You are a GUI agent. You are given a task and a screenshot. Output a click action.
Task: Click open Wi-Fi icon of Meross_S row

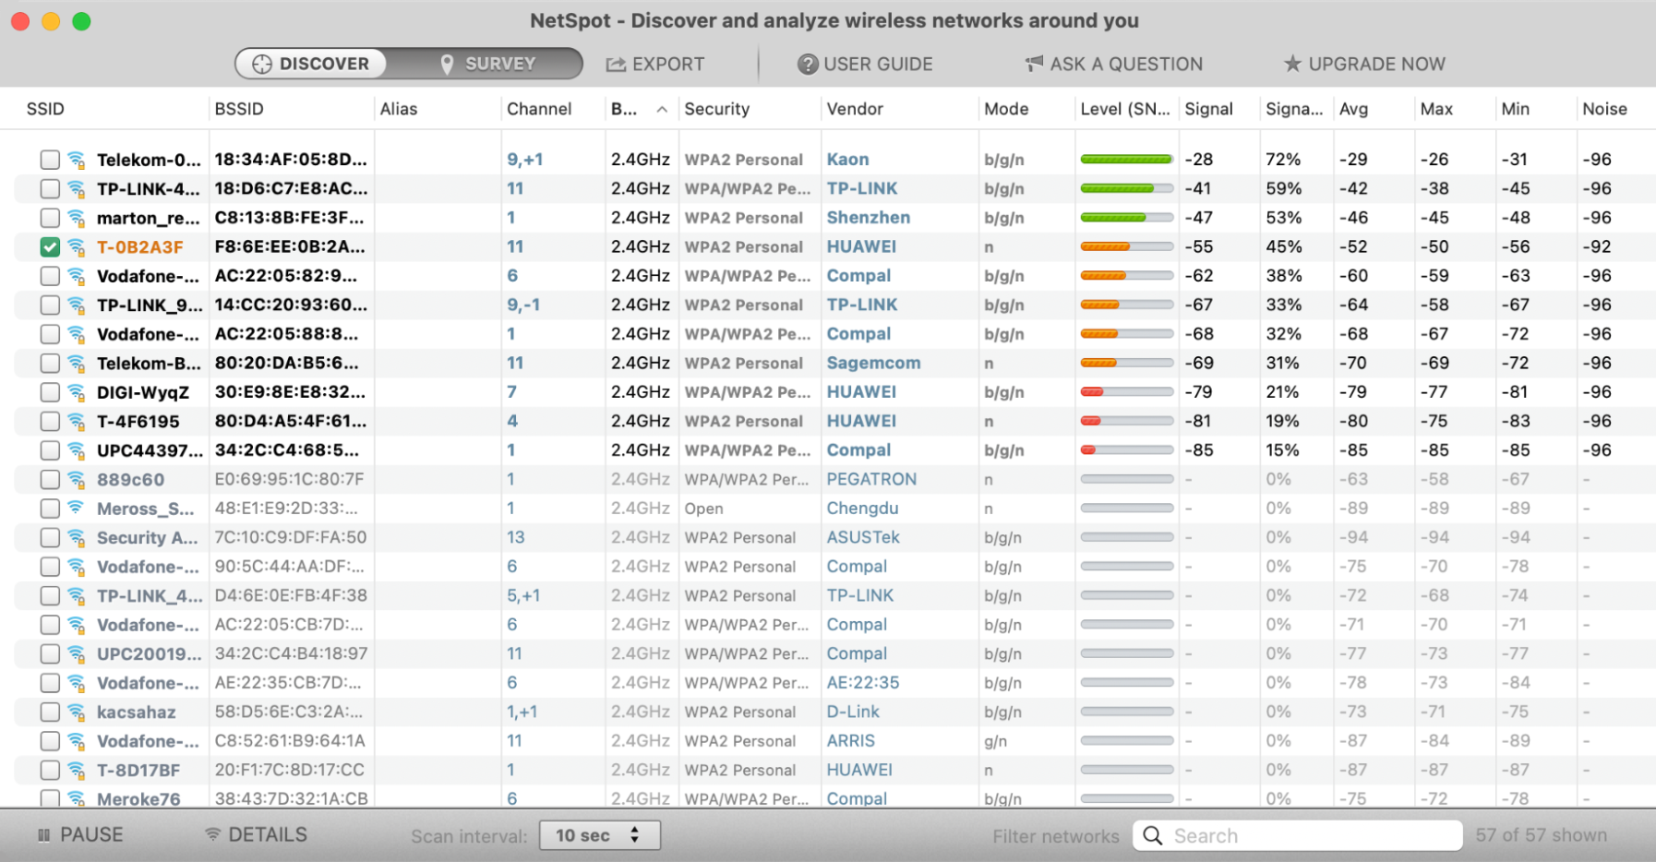point(77,509)
